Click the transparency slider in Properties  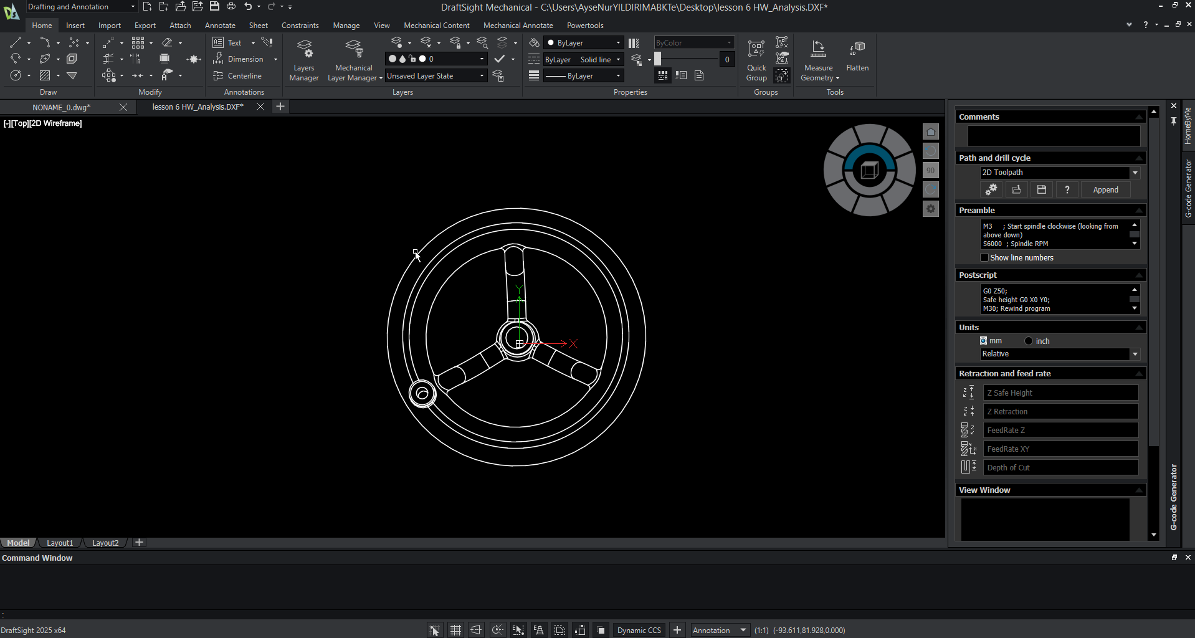[685, 59]
